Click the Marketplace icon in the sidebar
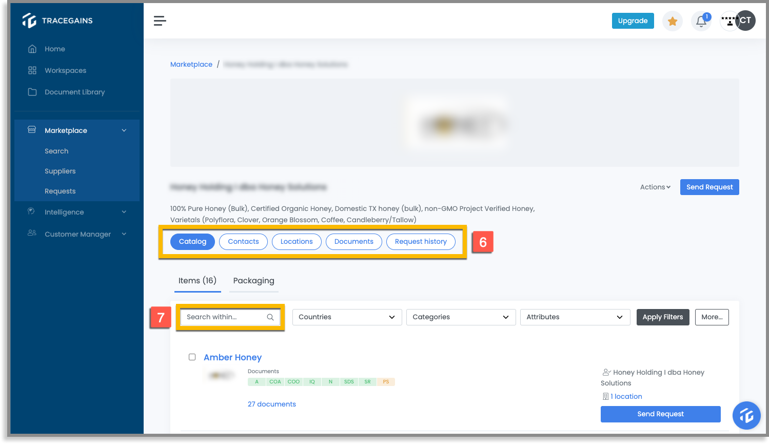 pyautogui.click(x=32, y=130)
